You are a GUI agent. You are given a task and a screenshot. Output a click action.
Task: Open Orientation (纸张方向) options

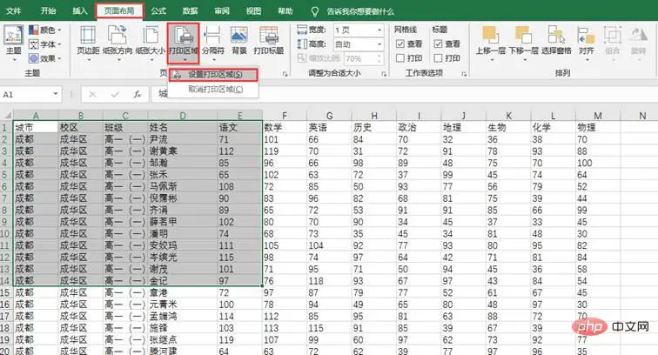tap(117, 42)
